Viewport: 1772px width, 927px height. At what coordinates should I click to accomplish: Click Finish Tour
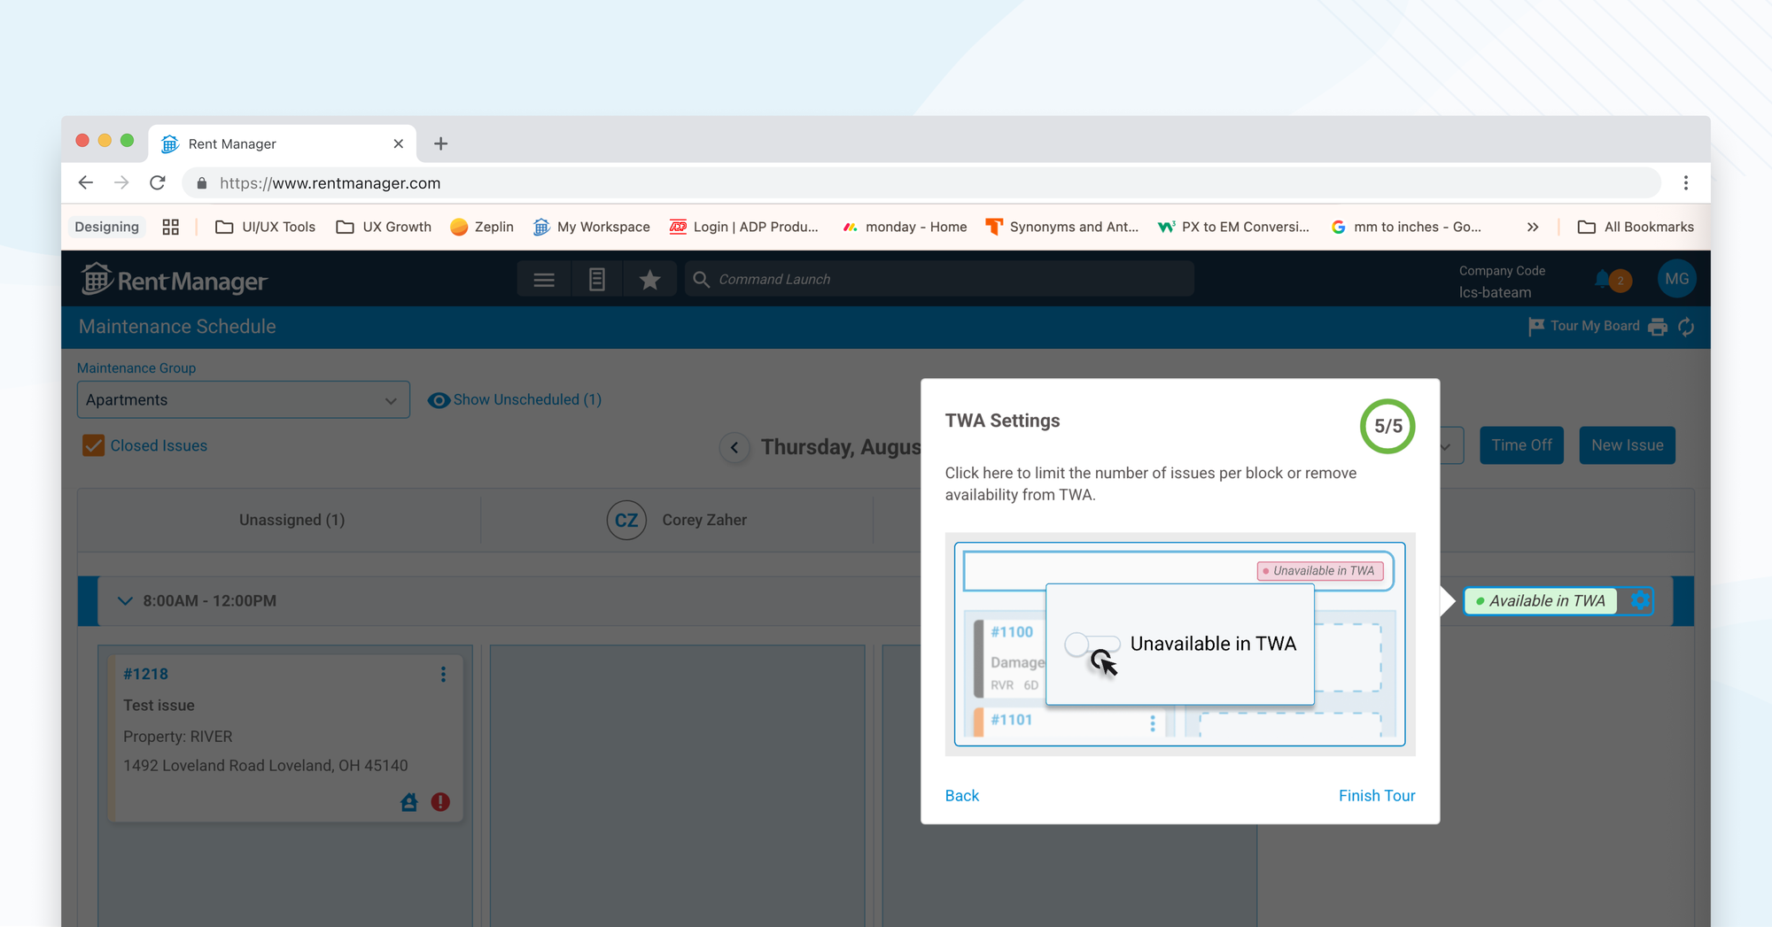tap(1377, 796)
